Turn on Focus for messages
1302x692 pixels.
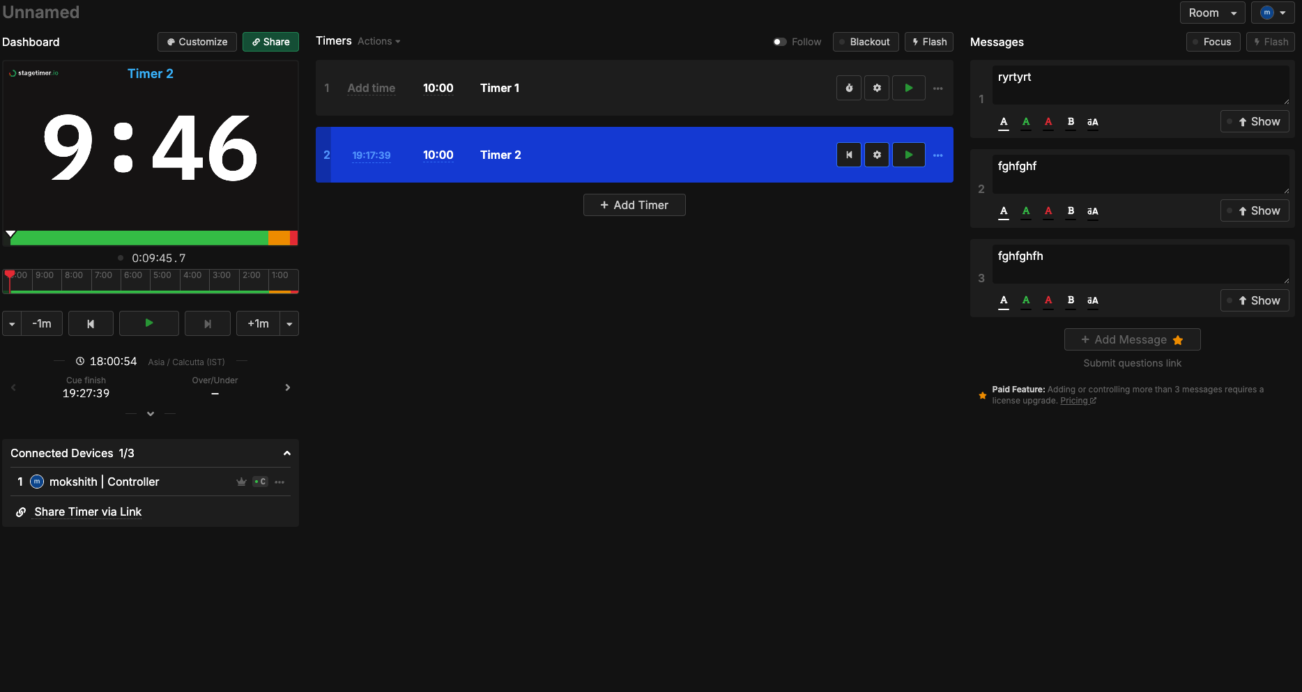(1213, 42)
